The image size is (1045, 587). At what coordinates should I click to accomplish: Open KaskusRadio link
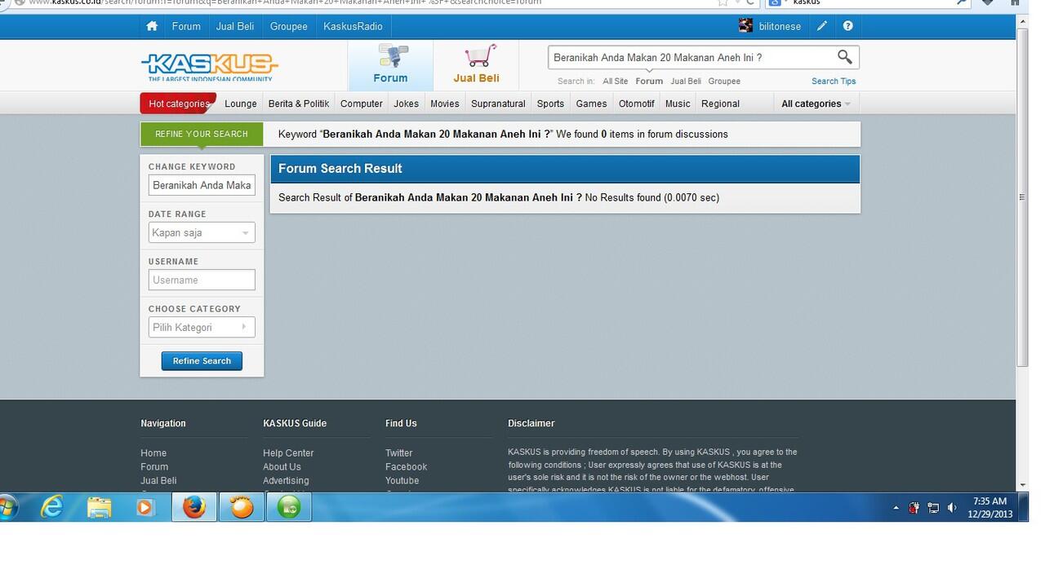353,26
